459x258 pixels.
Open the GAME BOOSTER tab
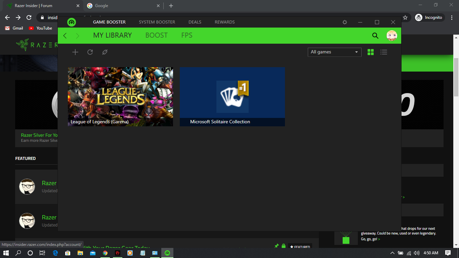coord(109,22)
